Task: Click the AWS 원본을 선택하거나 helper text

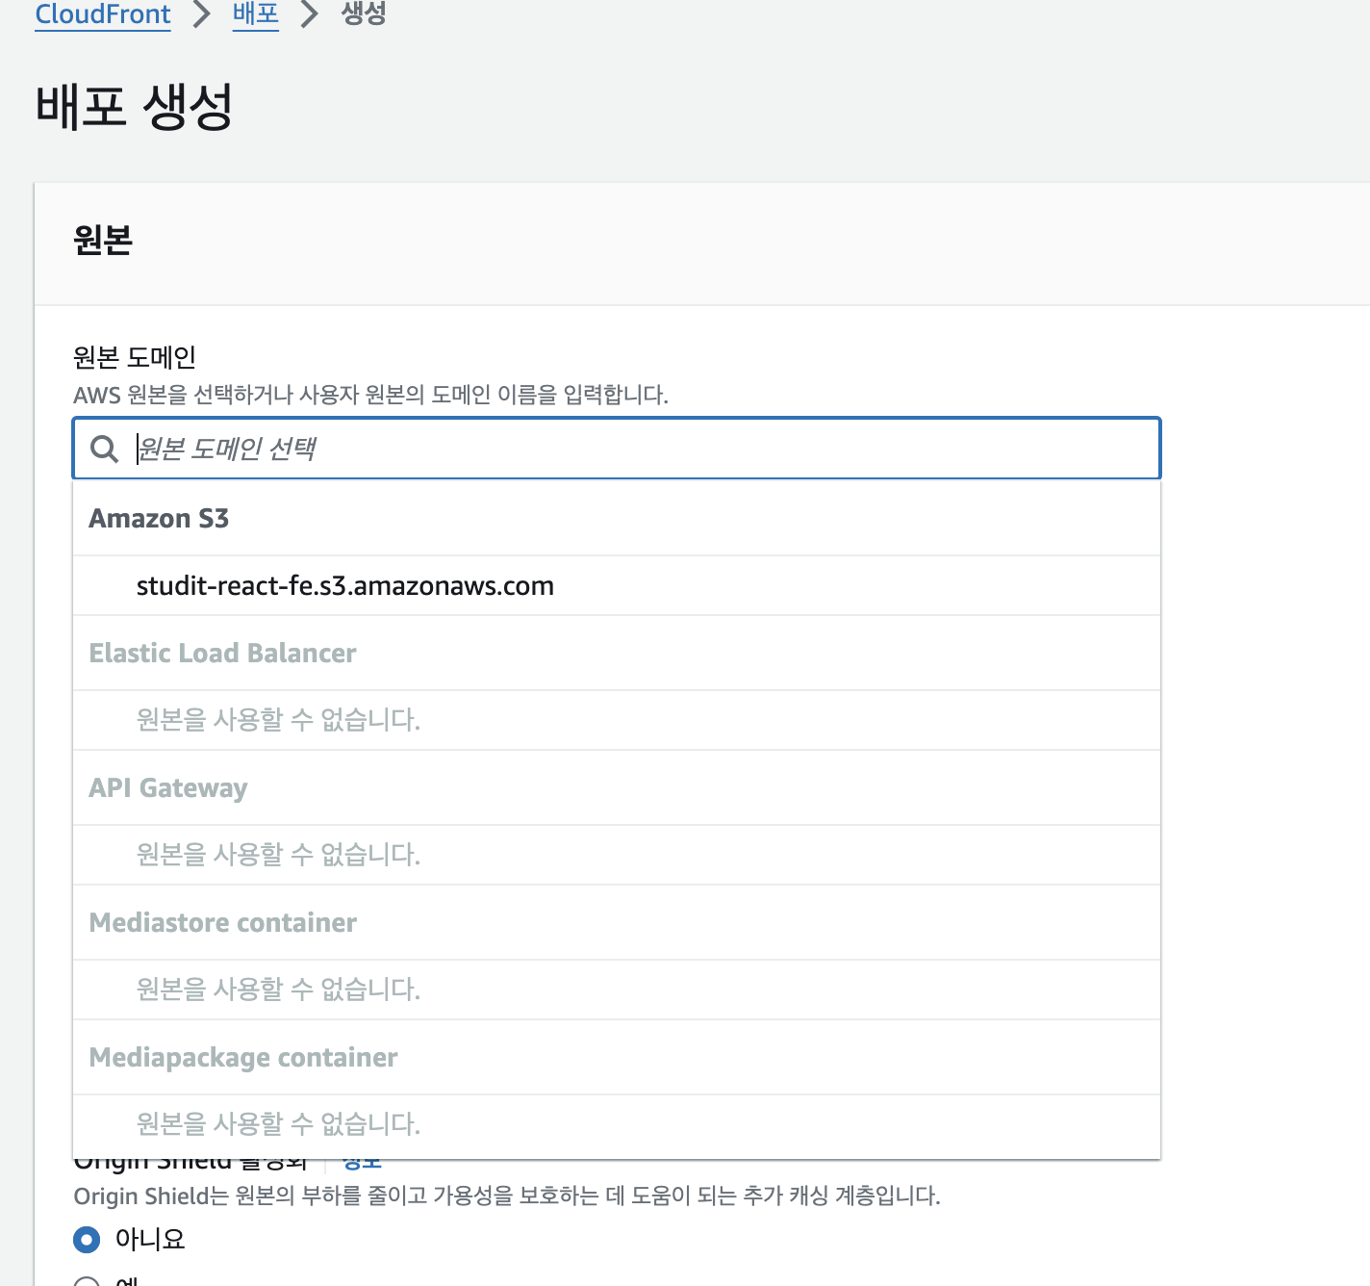Action: [370, 395]
